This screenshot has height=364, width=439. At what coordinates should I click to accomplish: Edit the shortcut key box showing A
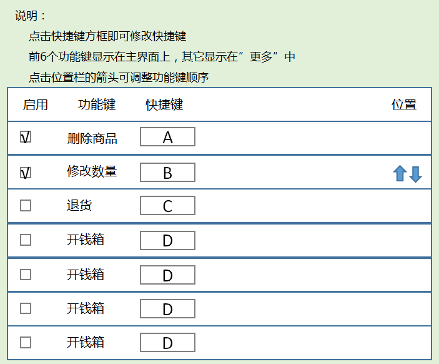tap(167, 137)
